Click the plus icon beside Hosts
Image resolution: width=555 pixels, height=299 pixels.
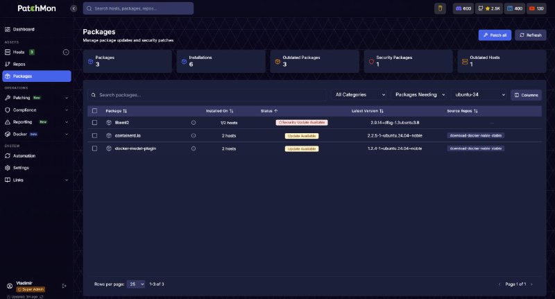(66, 52)
